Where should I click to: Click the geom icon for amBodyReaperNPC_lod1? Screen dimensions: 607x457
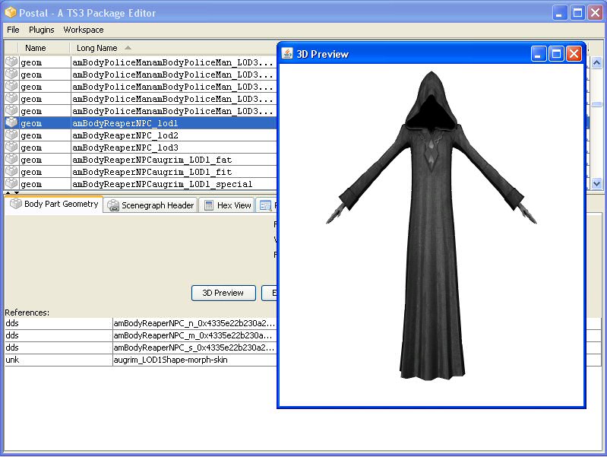point(11,123)
